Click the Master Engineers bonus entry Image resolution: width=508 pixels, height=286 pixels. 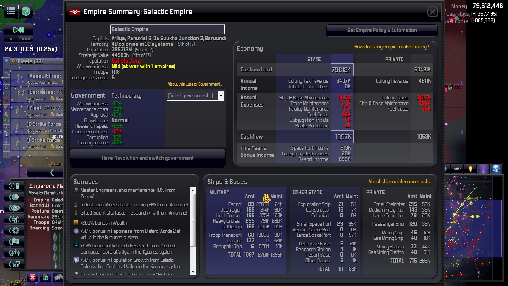[x=131, y=193]
